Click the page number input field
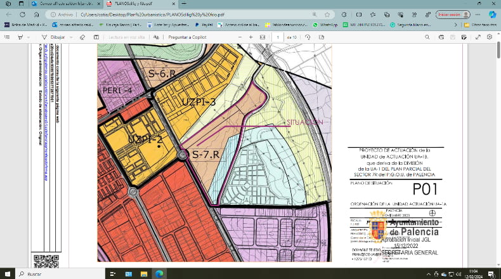 pos(278,37)
